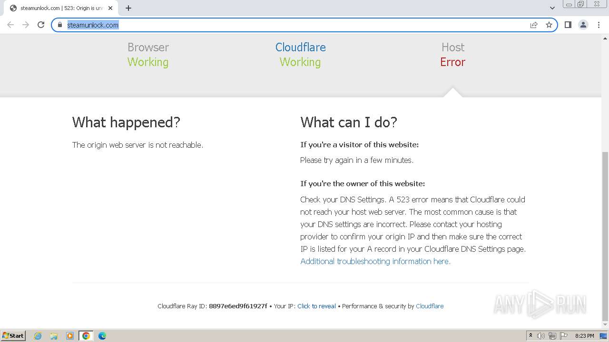Screen dimensions: 609x342
Task: Open the Chrome profile avatar menu
Action: pyautogui.click(x=583, y=25)
